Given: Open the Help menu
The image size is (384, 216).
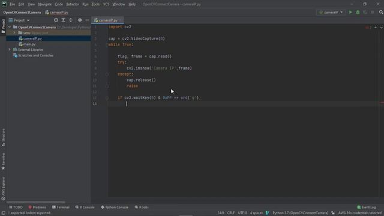Looking at the screenshot, I should coord(132,4).
